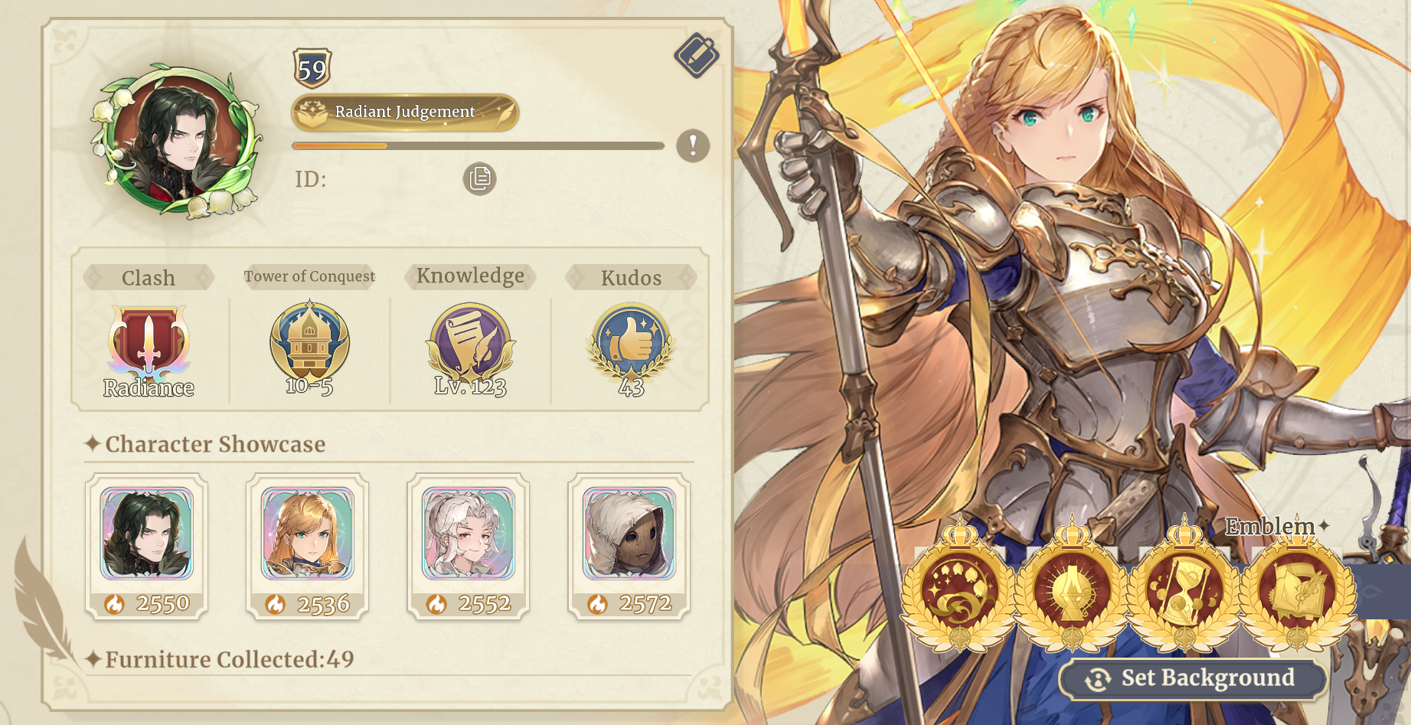Open hooded masked showcase character 2572
The height and width of the screenshot is (725, 1411).
tap(629, 547)
